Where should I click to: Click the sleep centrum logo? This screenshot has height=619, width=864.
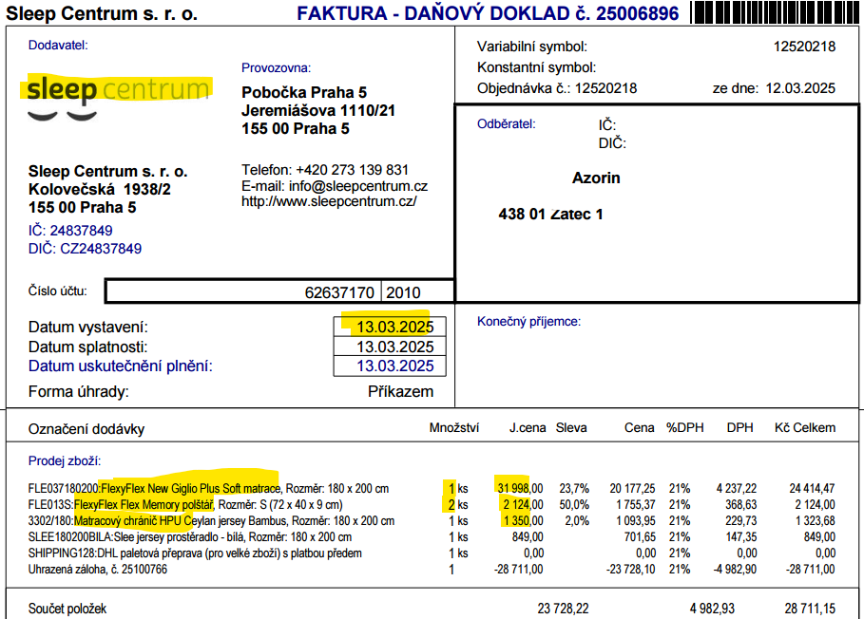(x=119, y=98)
